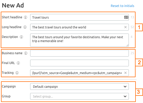Viewport: 143px width, 103px height.
Task: Click character counter 25 beside Business name
Action: [132, 53]
